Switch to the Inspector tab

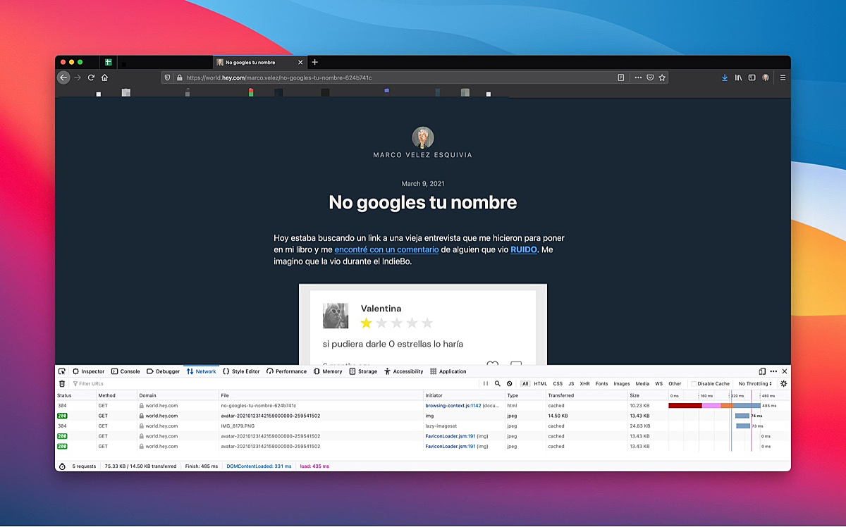(88, 371)
